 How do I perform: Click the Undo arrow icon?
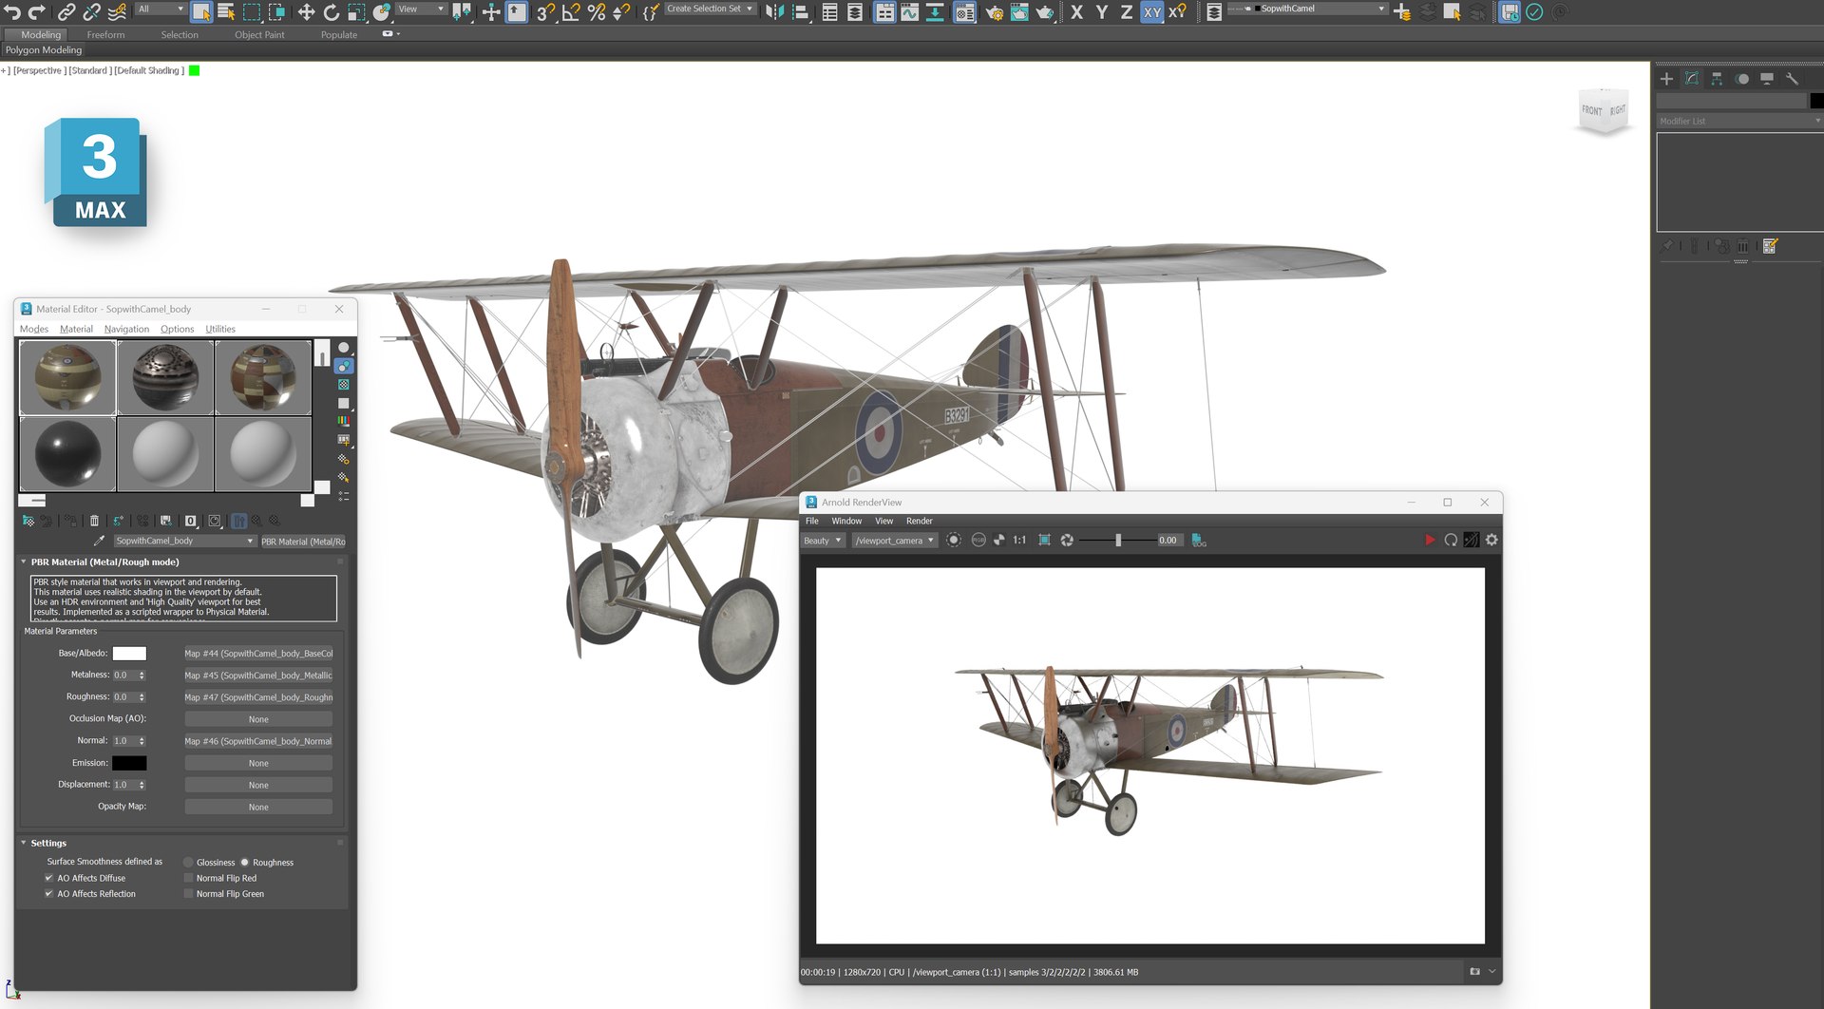[x=11, y=11]
